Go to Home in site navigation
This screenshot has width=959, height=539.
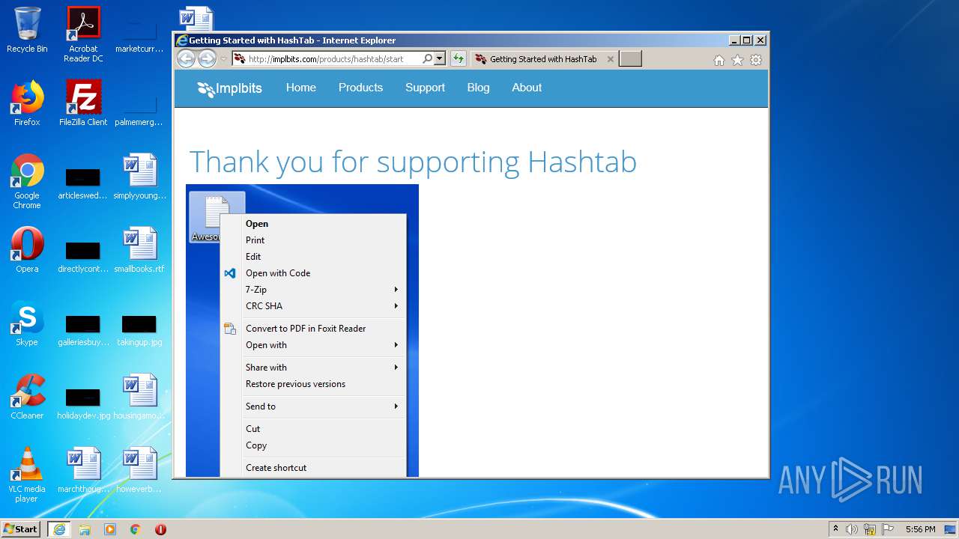coord(301,88)
